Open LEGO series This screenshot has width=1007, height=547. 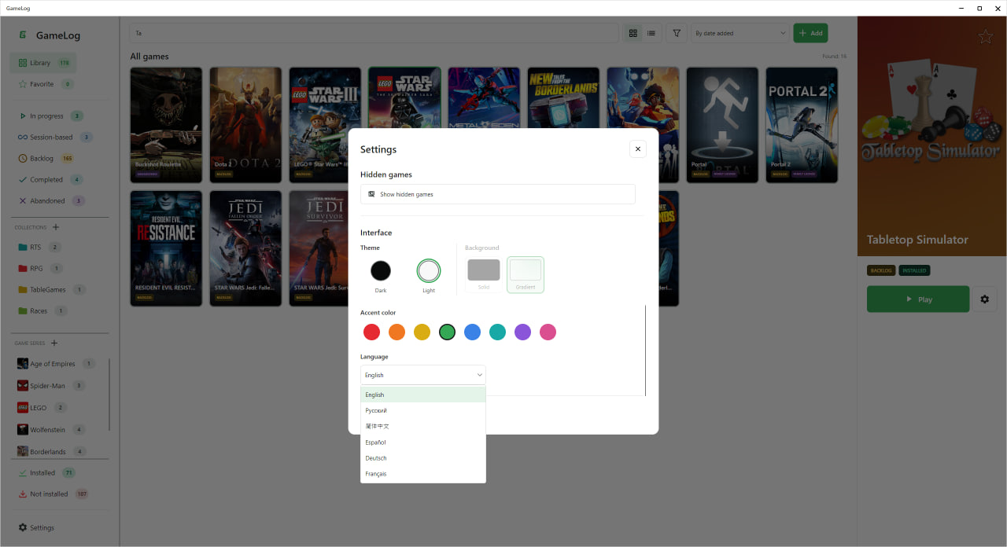point(42,408)
